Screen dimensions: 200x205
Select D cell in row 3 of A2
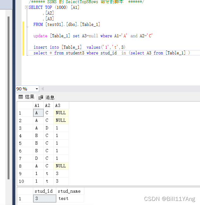click(48, 128)
